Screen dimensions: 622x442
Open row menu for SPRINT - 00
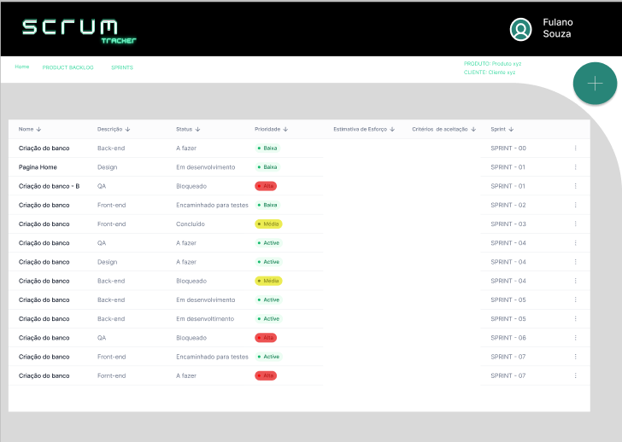point(575,148)
